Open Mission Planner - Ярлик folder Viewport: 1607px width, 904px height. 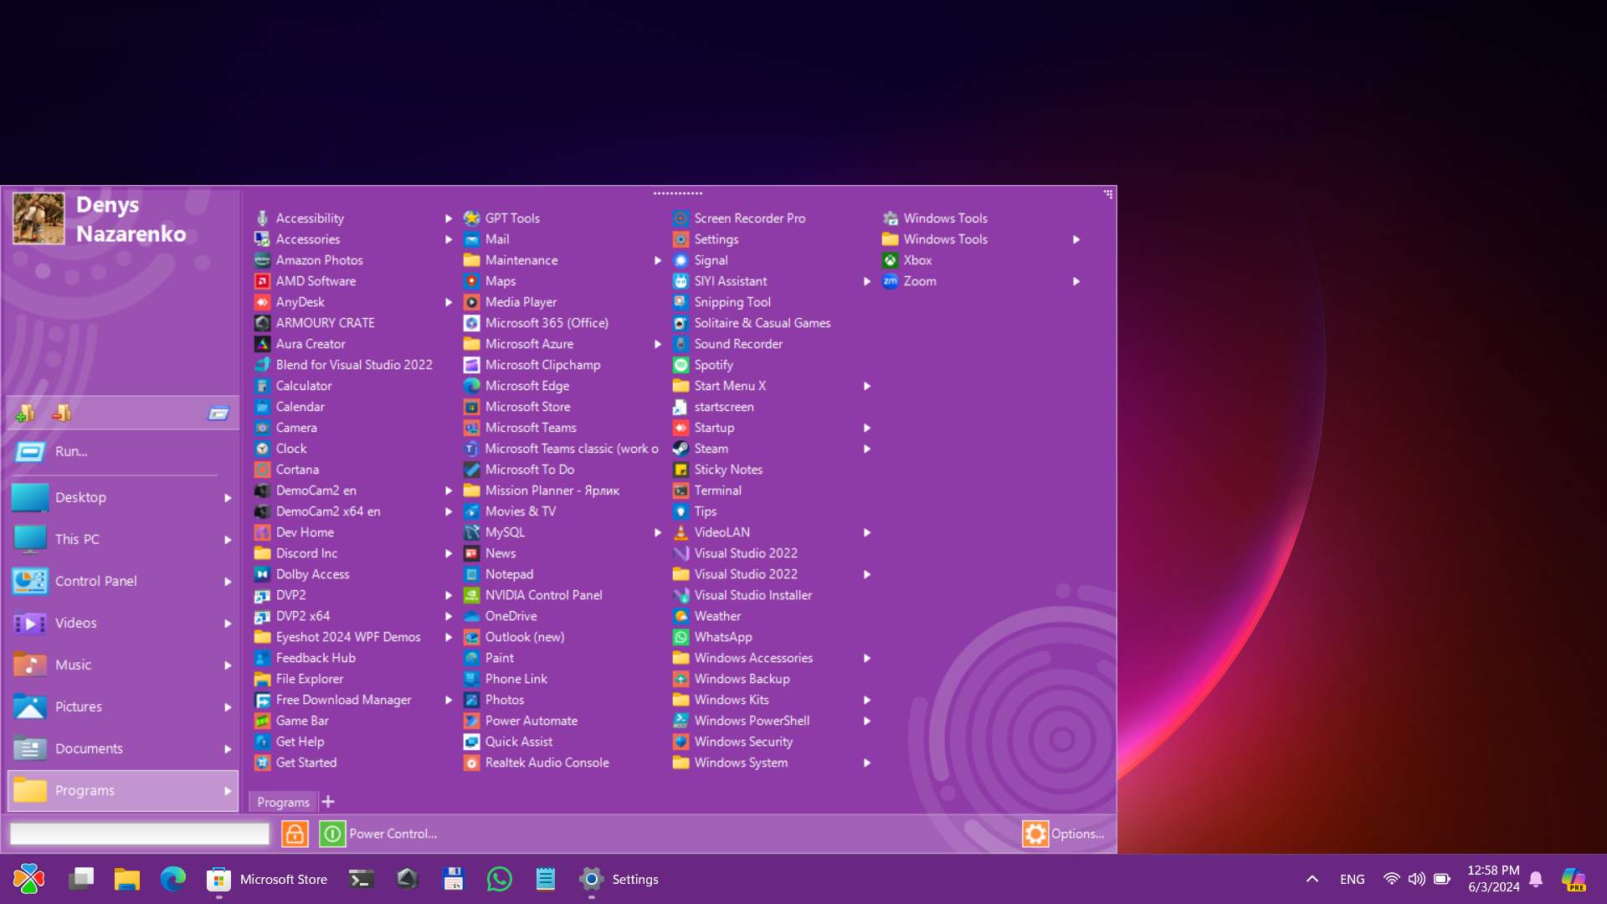coord(542,491)
